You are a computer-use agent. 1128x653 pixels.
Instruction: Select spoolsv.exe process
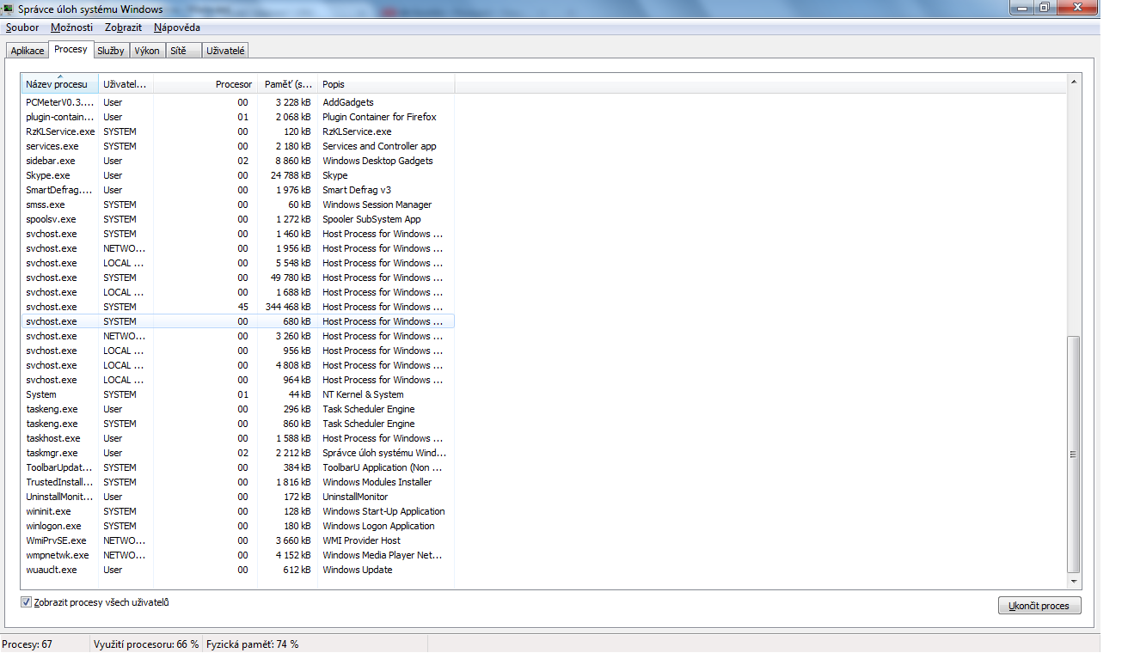[237, 219]
